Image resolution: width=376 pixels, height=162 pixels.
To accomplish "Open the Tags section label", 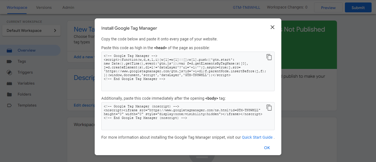I will point(22,61).
